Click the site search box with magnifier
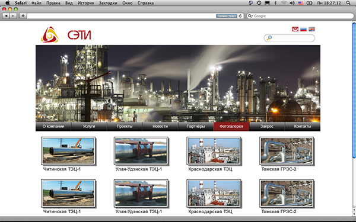 tap(290, 38)
